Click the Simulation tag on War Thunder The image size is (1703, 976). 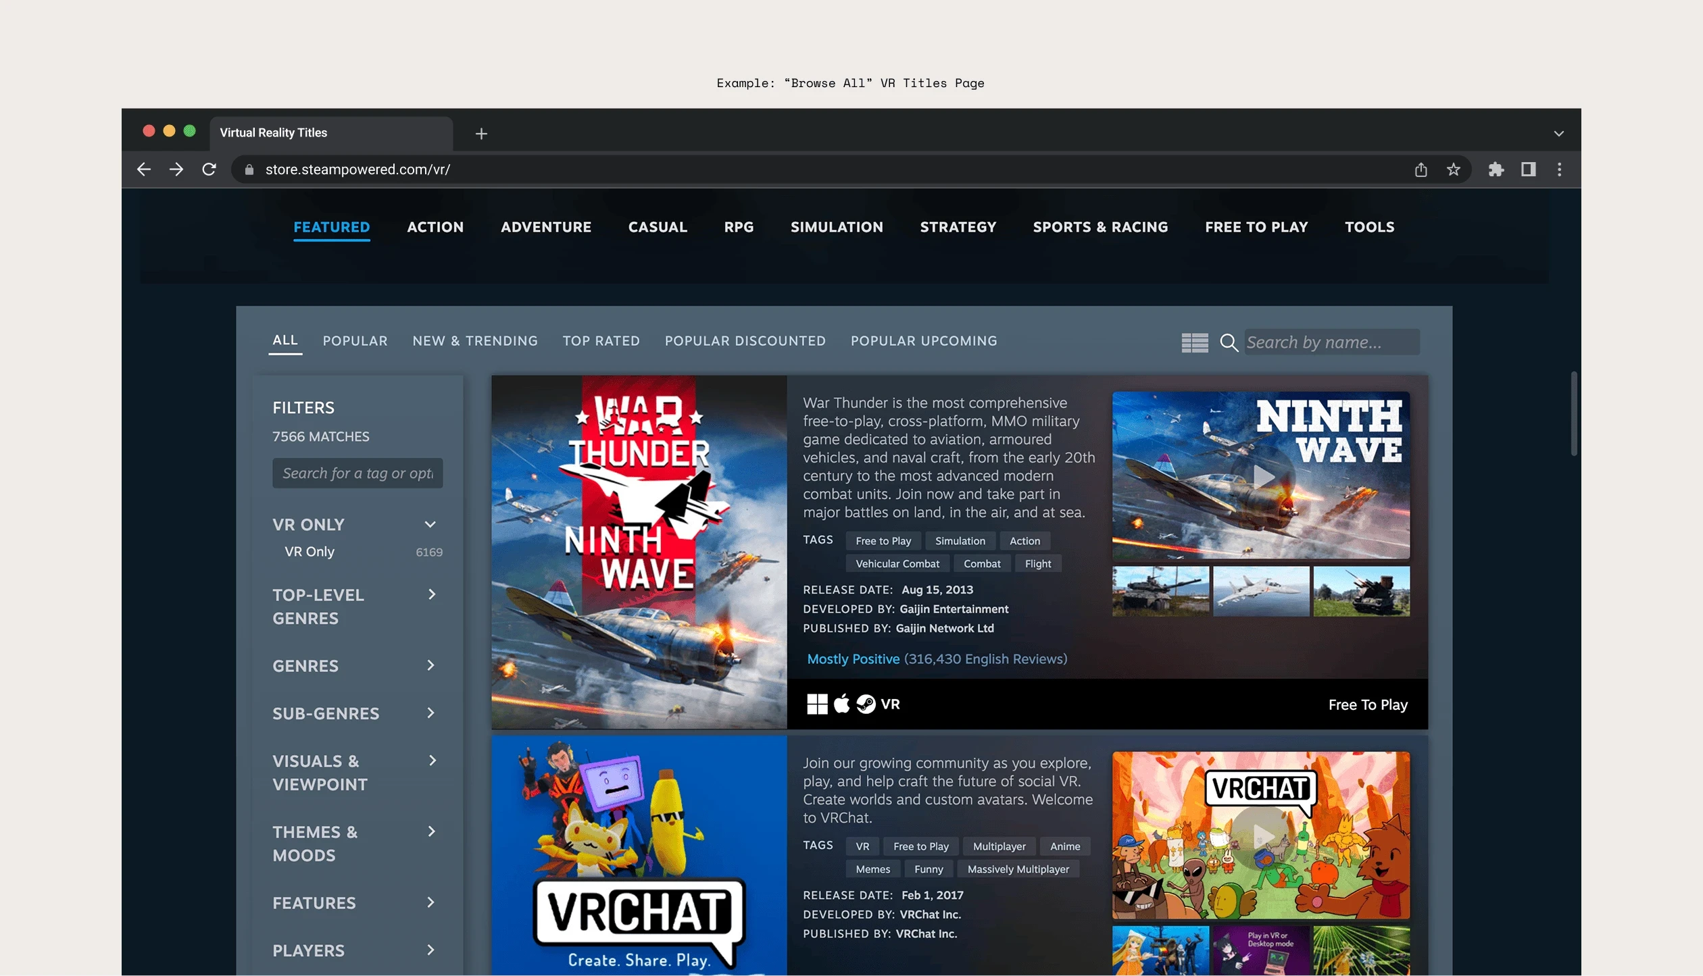point(960,541)
